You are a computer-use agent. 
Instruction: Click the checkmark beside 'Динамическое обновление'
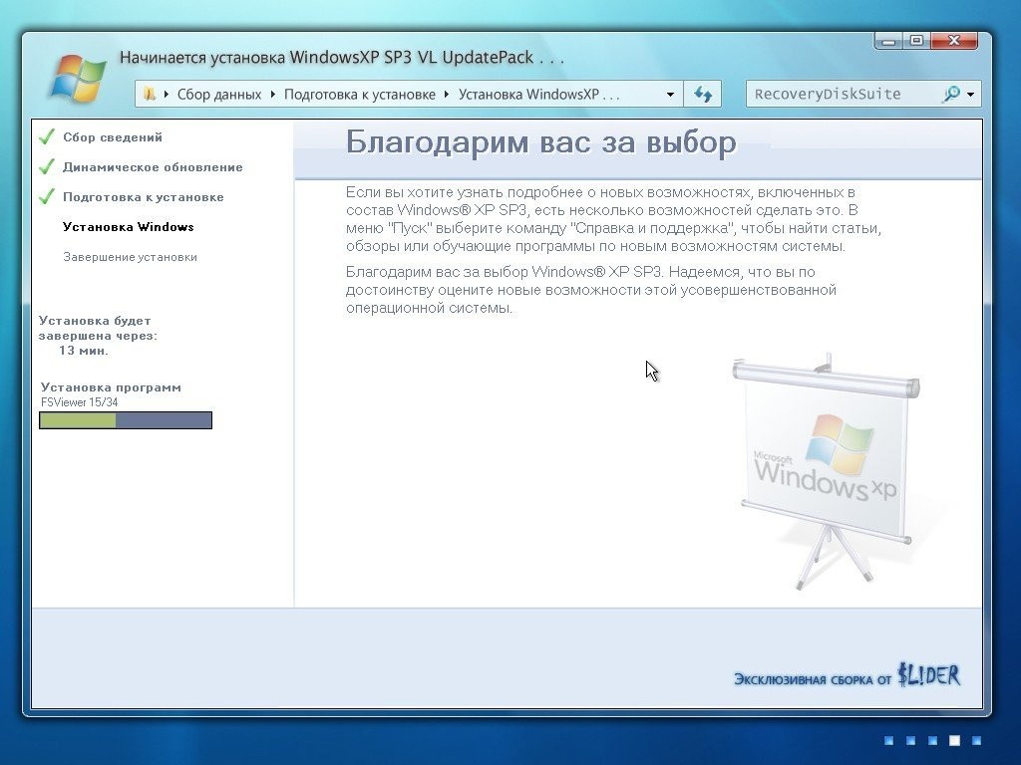[46, 166]
